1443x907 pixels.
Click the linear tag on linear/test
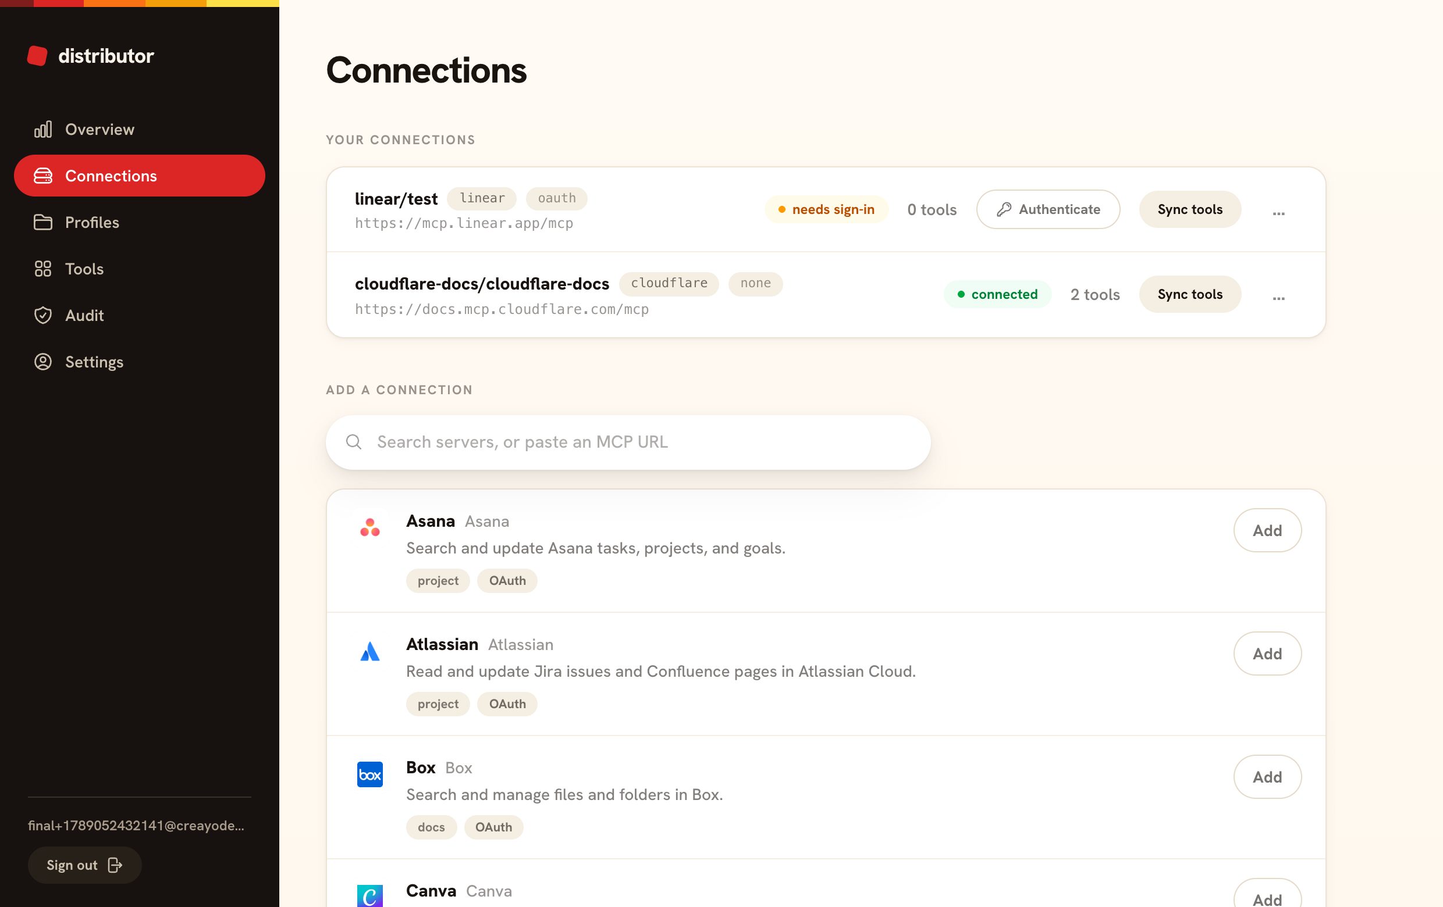click(482, 198)
